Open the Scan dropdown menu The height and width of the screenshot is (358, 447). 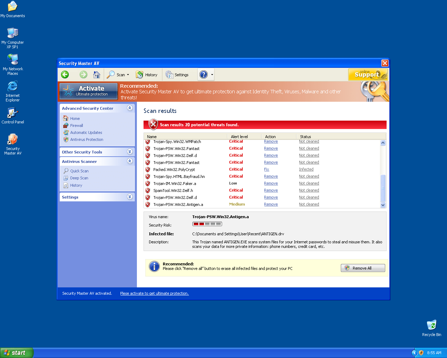pyautogui.click(x=118, y=74)
